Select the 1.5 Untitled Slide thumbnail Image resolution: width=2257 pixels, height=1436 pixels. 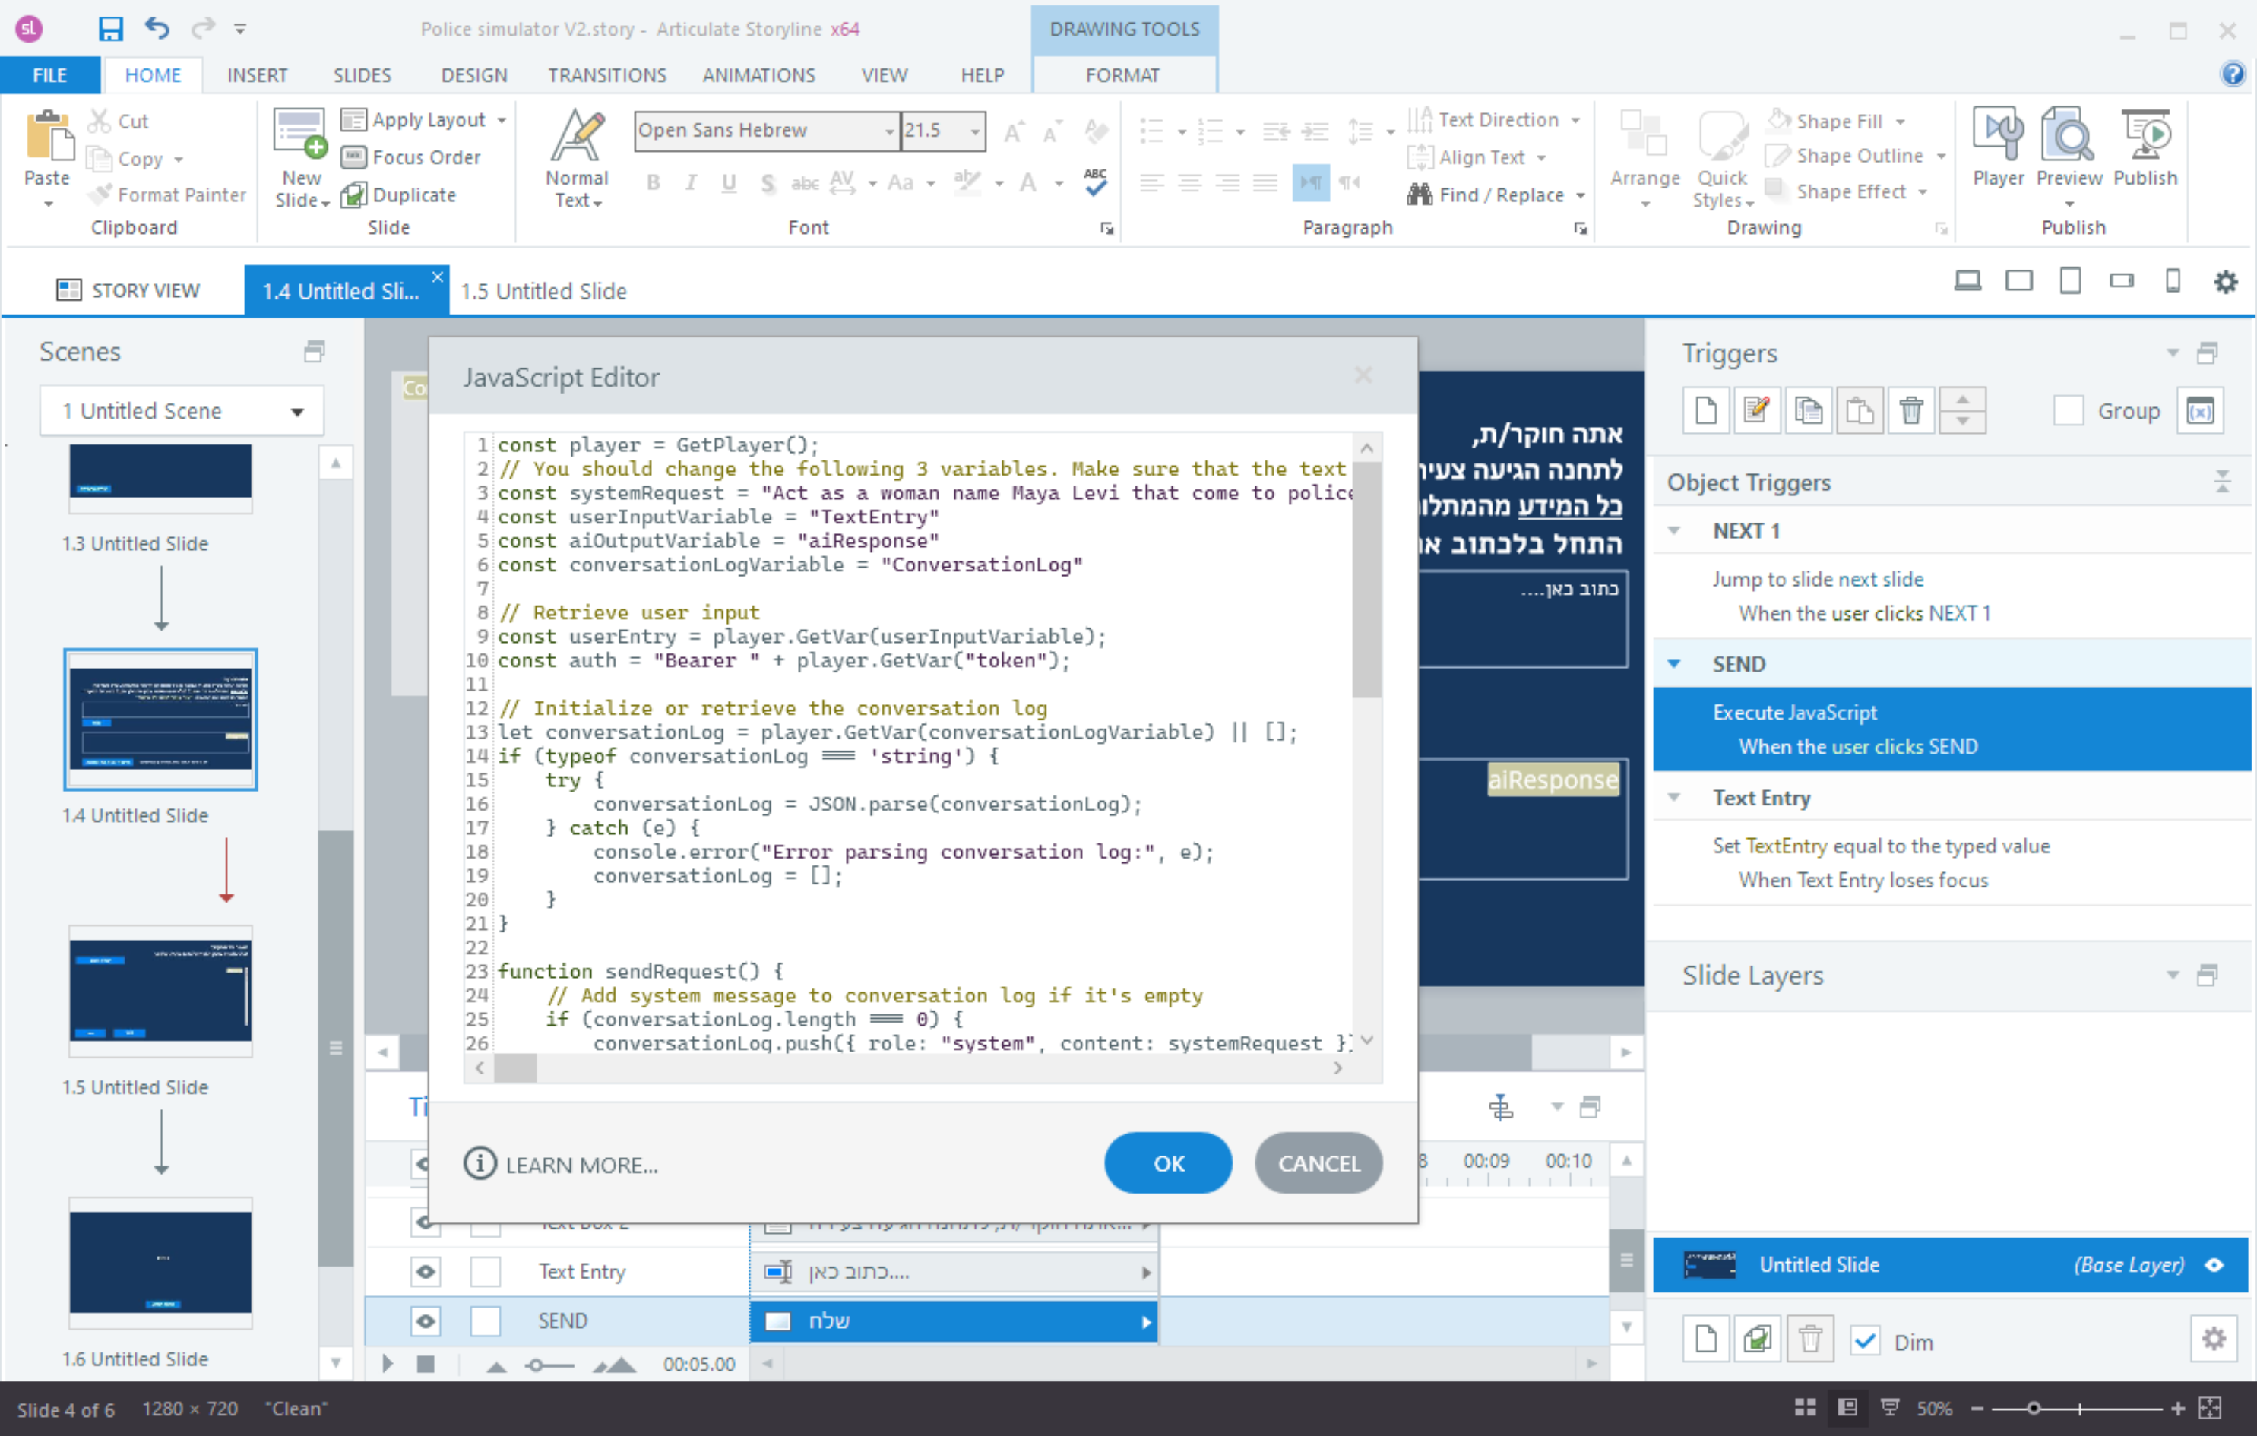pos(160,991)
